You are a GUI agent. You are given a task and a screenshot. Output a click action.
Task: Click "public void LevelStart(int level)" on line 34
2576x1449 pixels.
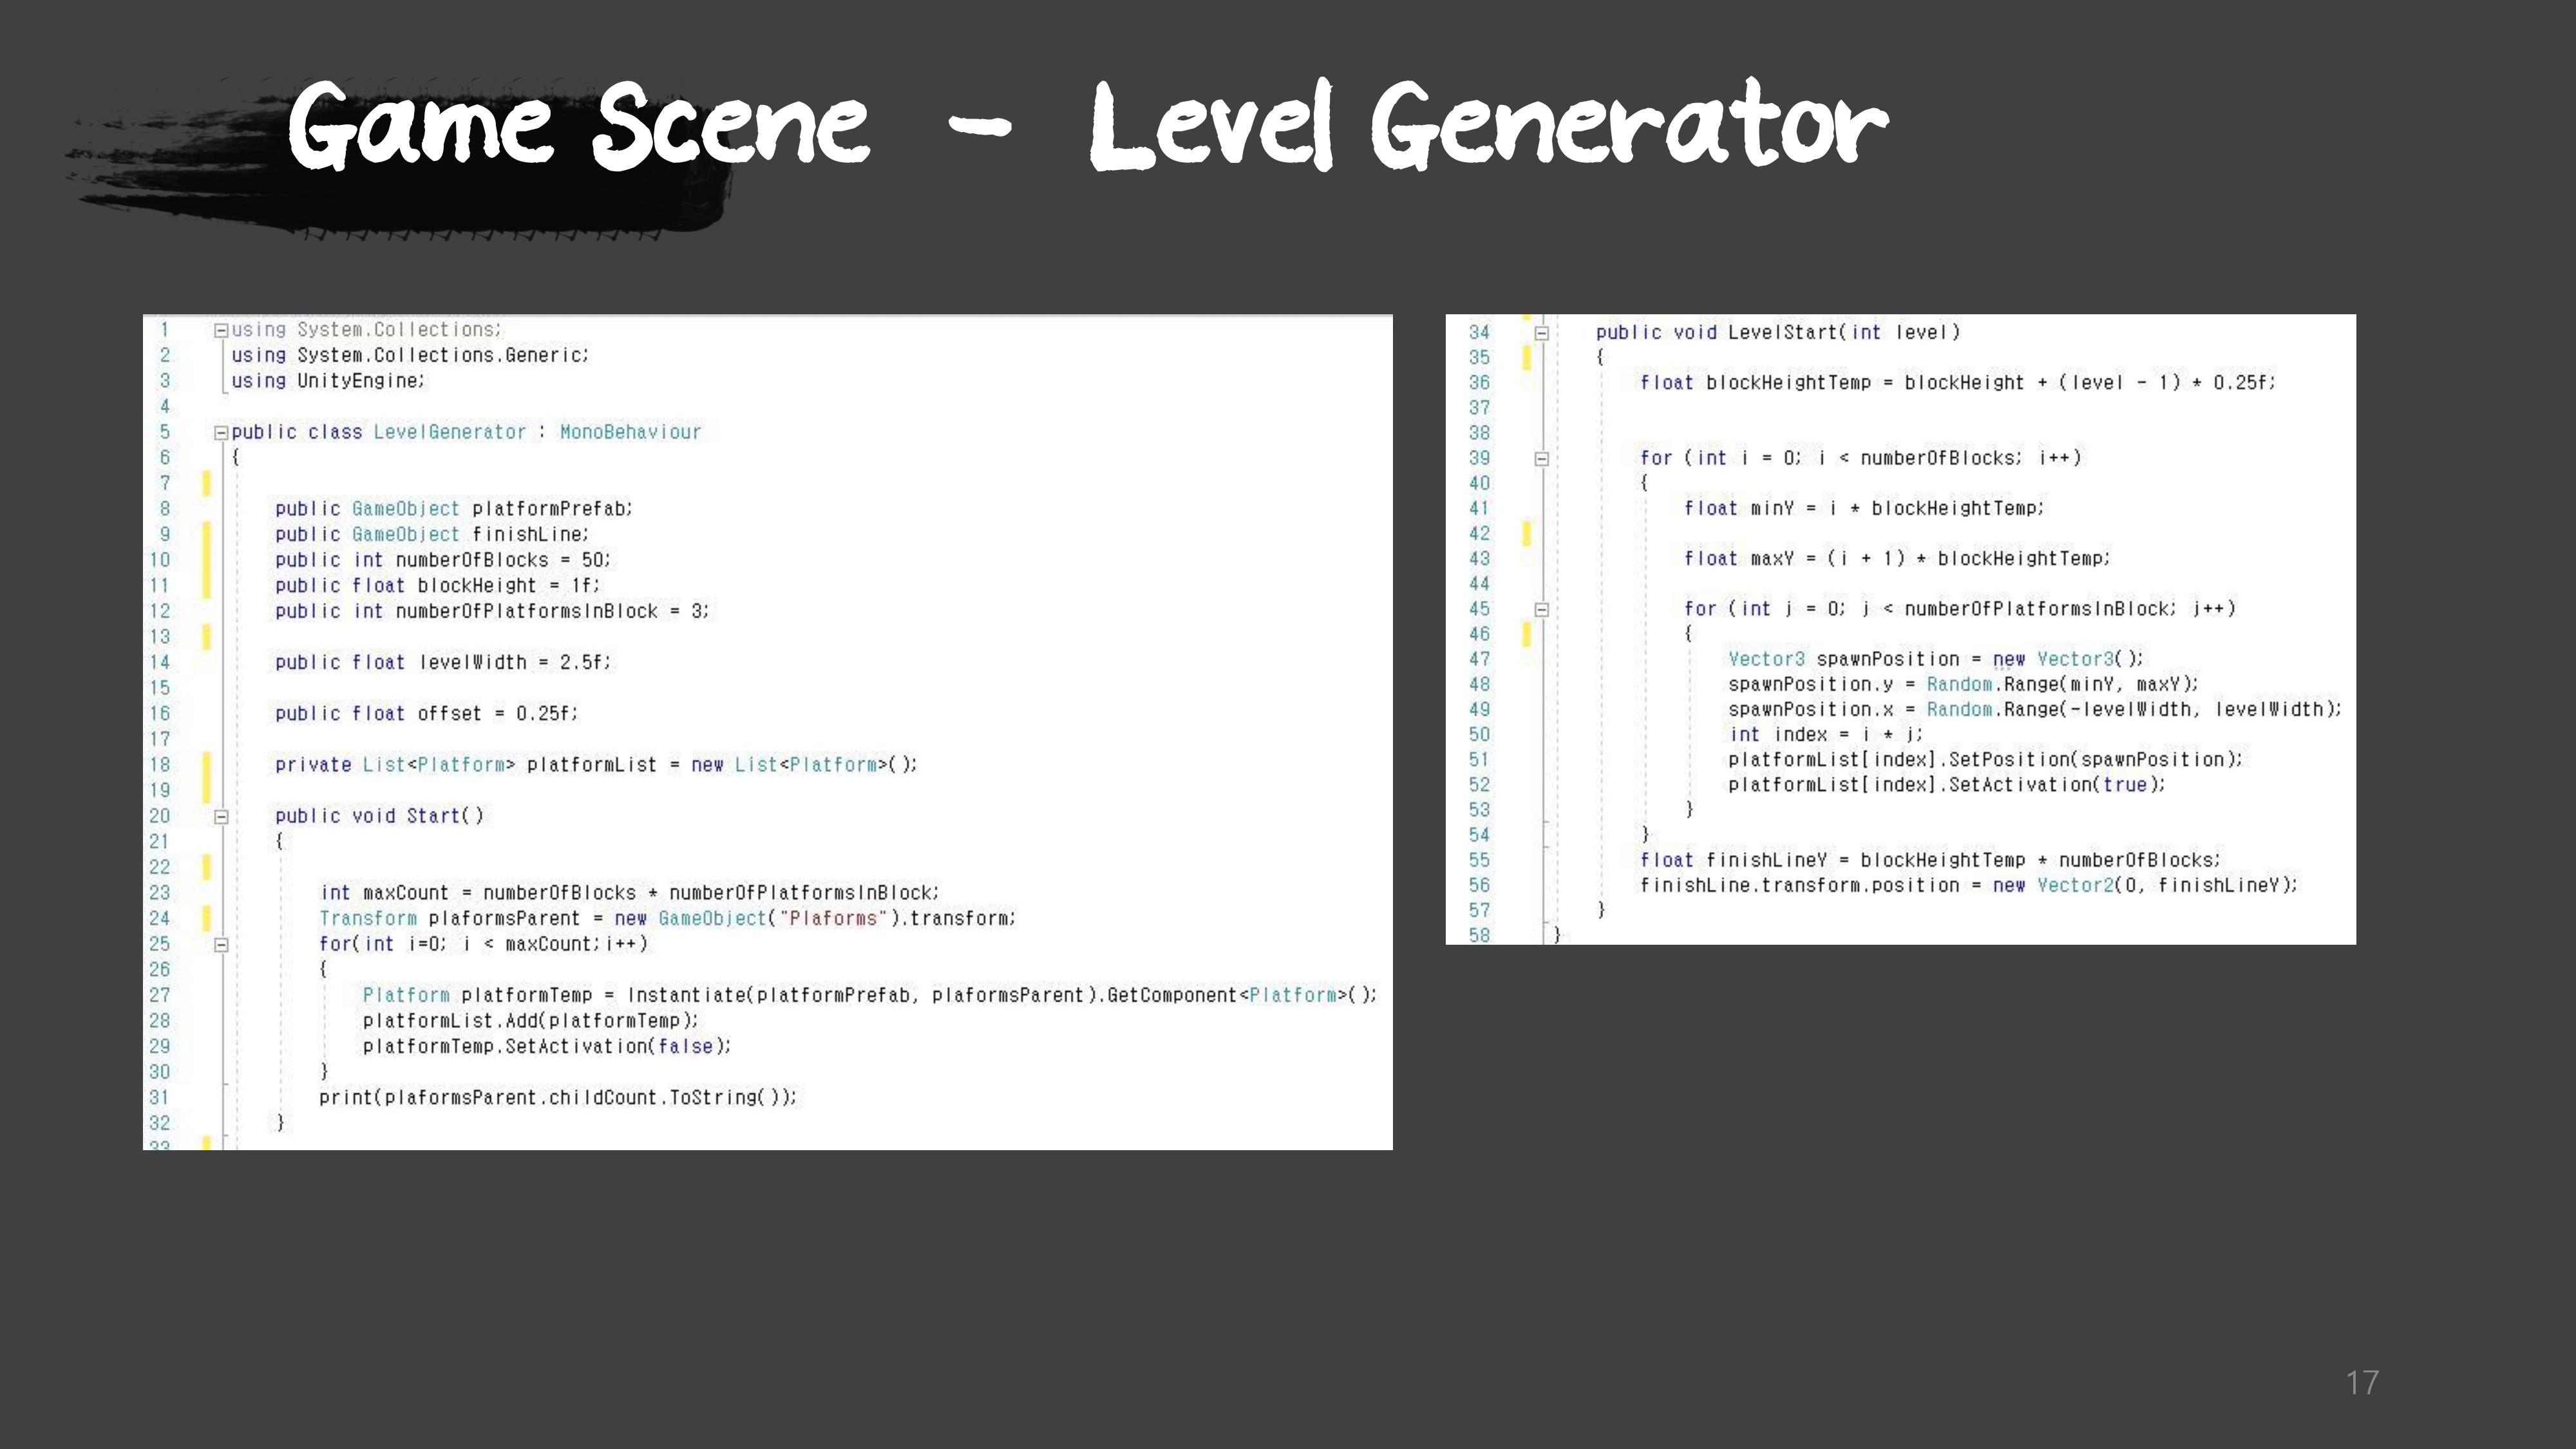(1778, 333)
